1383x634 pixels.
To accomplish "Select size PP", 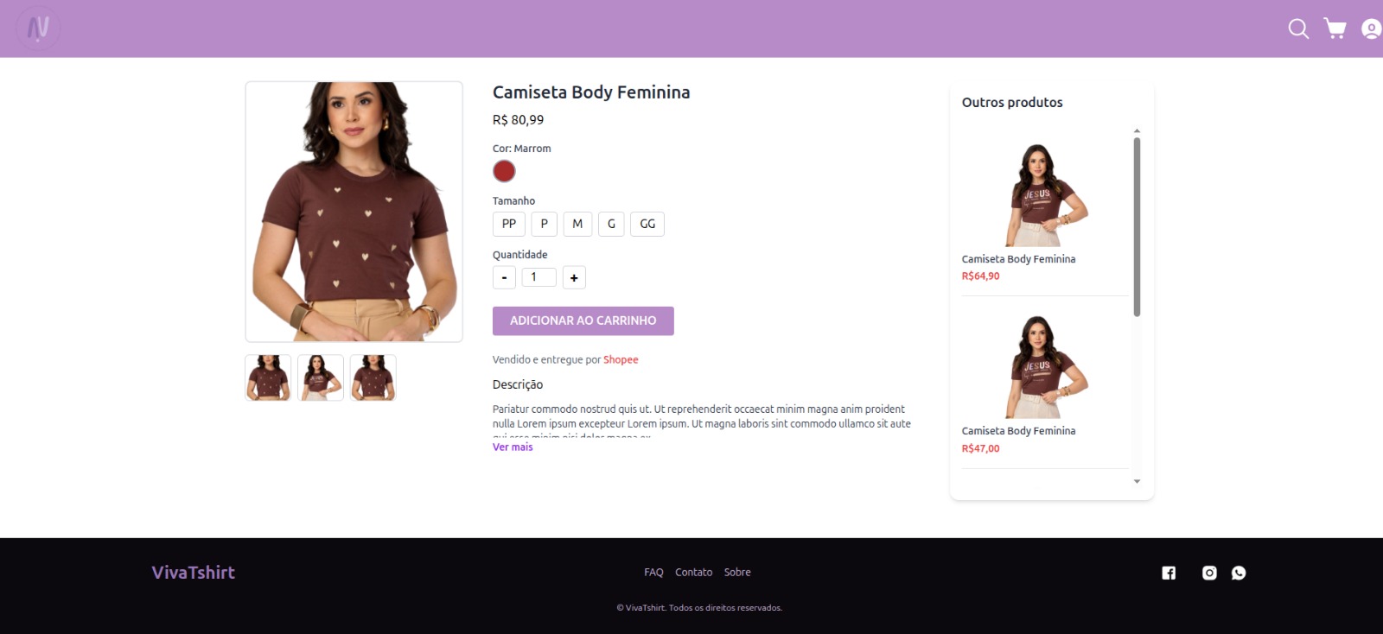I will click(509, 224).
